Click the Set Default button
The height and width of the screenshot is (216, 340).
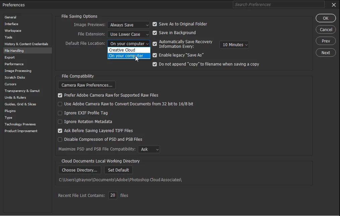coord(118,170)
